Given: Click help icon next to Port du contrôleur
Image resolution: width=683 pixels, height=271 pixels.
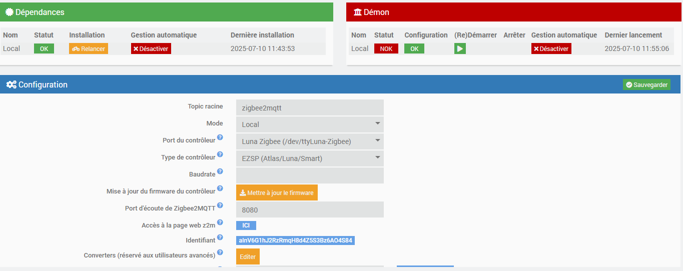Looking at the screenshot, I should click(220, 137).
